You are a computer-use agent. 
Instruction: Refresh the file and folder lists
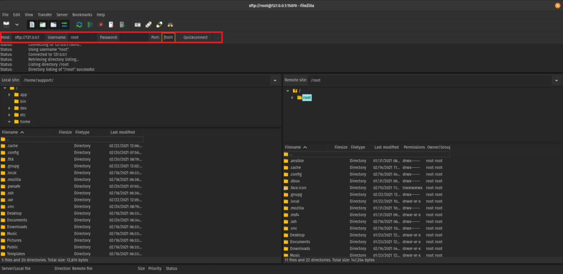[79, 24]
